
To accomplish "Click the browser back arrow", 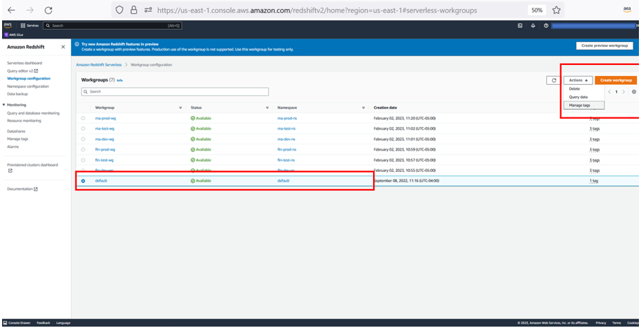I will click(x=12, y=10).
